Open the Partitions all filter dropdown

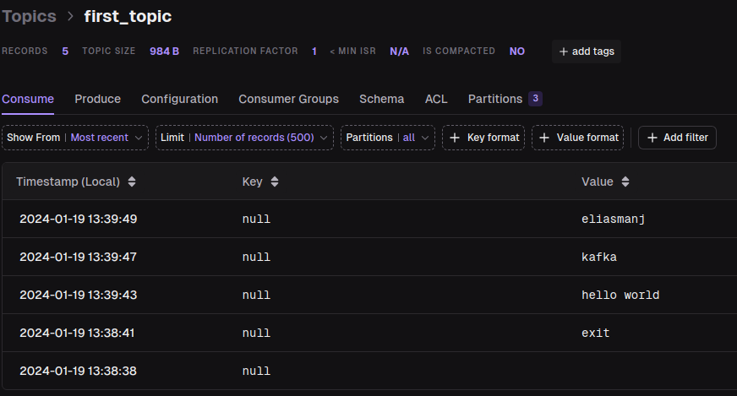pyautogui.click(x=388, y=138)
